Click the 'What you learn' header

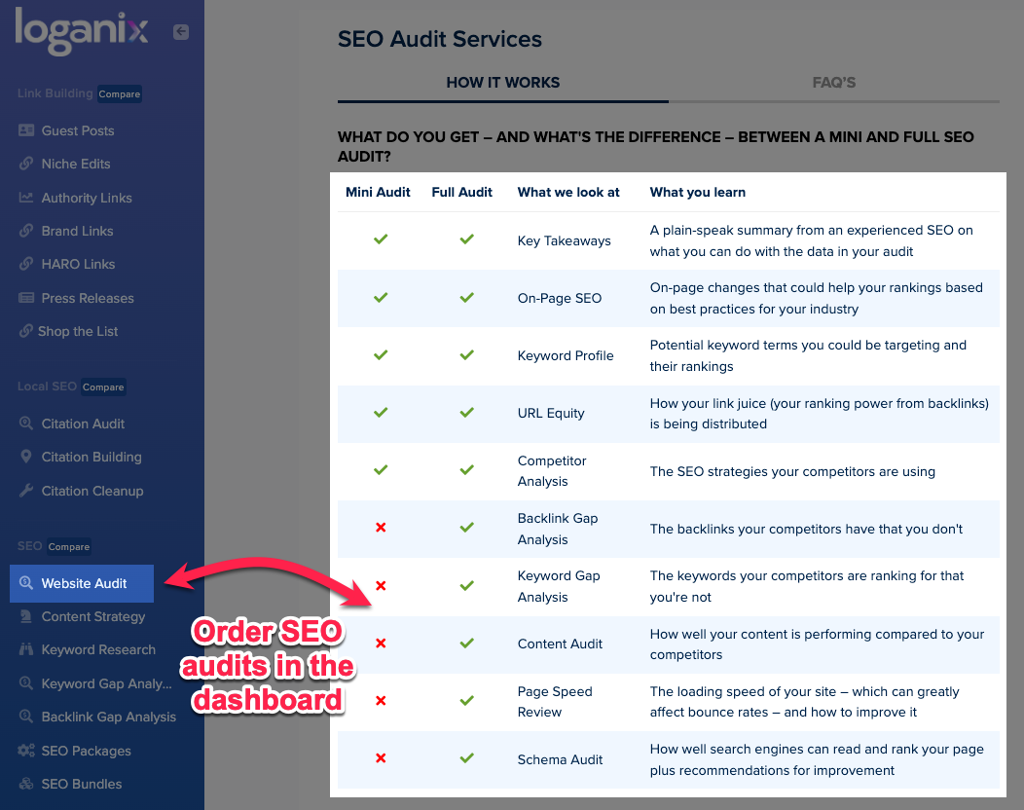(698, 192)
